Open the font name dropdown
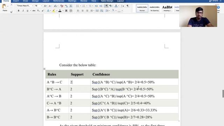Screen dimensions: 224x126 coord(33,6)
